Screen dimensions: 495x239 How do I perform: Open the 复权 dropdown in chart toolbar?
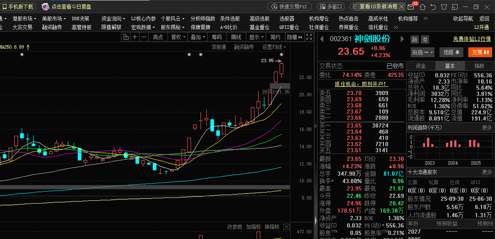click(179, 37)
